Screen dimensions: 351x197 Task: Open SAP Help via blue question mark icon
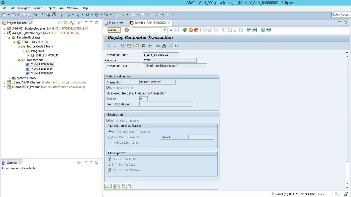263,30
